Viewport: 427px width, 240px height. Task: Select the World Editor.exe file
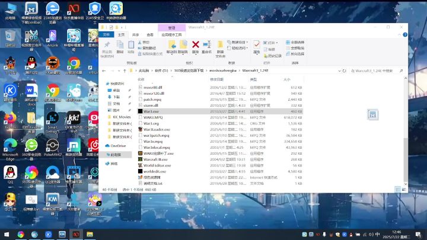(157, 165)
